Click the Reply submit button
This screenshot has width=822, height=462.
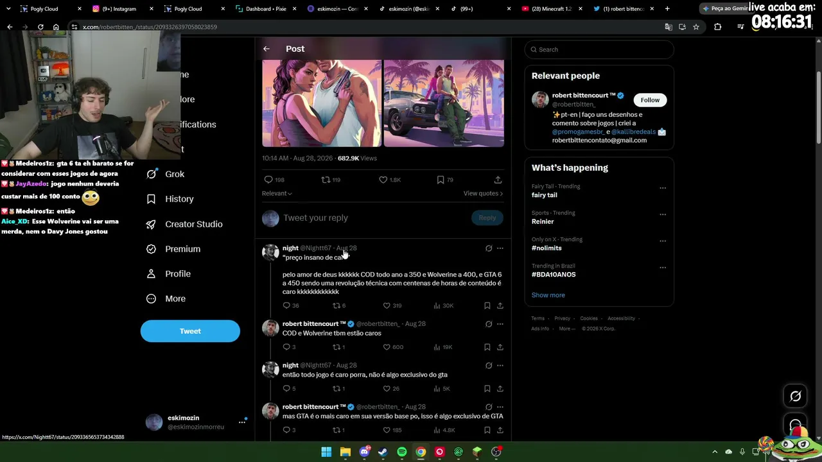coord(487,218)
